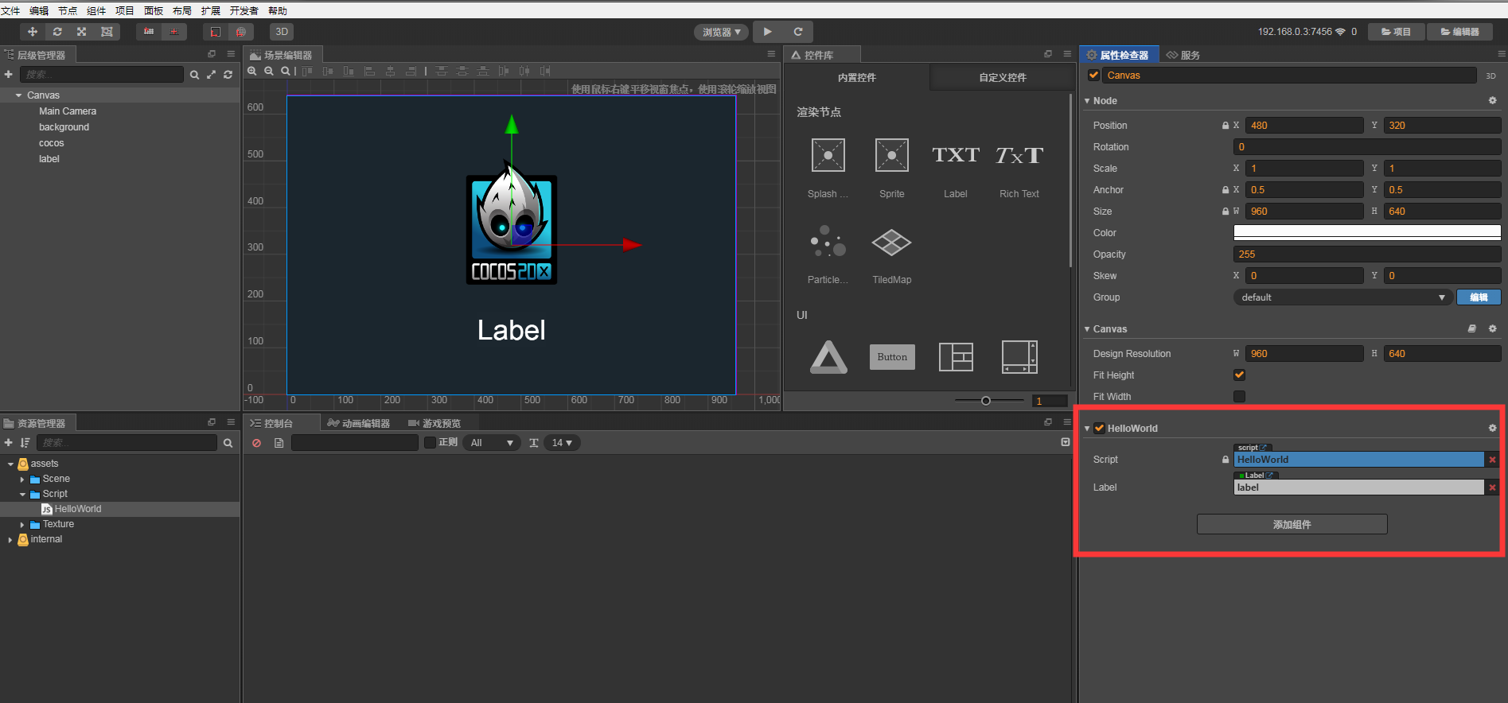Open the Group default dropdown
This screenshot has width=1508, height=703.
(x=1342, y=297)
